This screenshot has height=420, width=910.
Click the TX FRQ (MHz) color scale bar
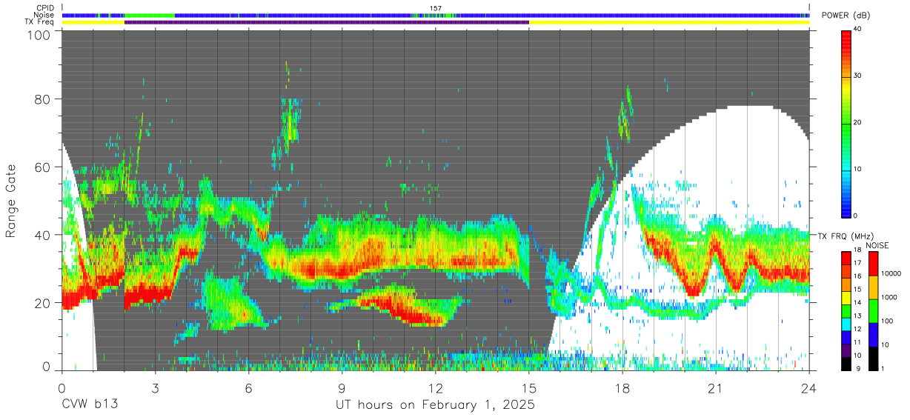847,310
